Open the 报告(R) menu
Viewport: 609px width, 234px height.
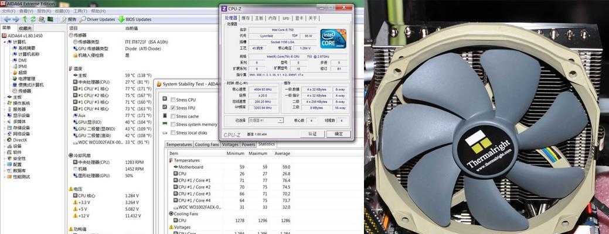tap(44, 11)
